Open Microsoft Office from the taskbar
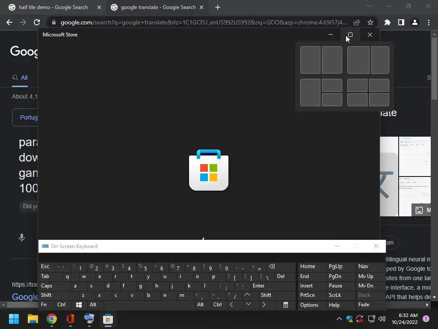 (x=71, y=319)
